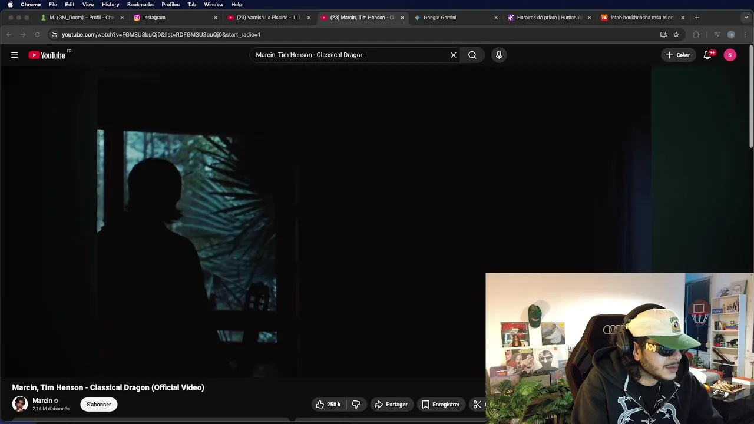Close the Varnish La Piscine tab

[x=309, y=18]
